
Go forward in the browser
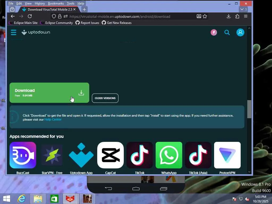click(21, 16)
